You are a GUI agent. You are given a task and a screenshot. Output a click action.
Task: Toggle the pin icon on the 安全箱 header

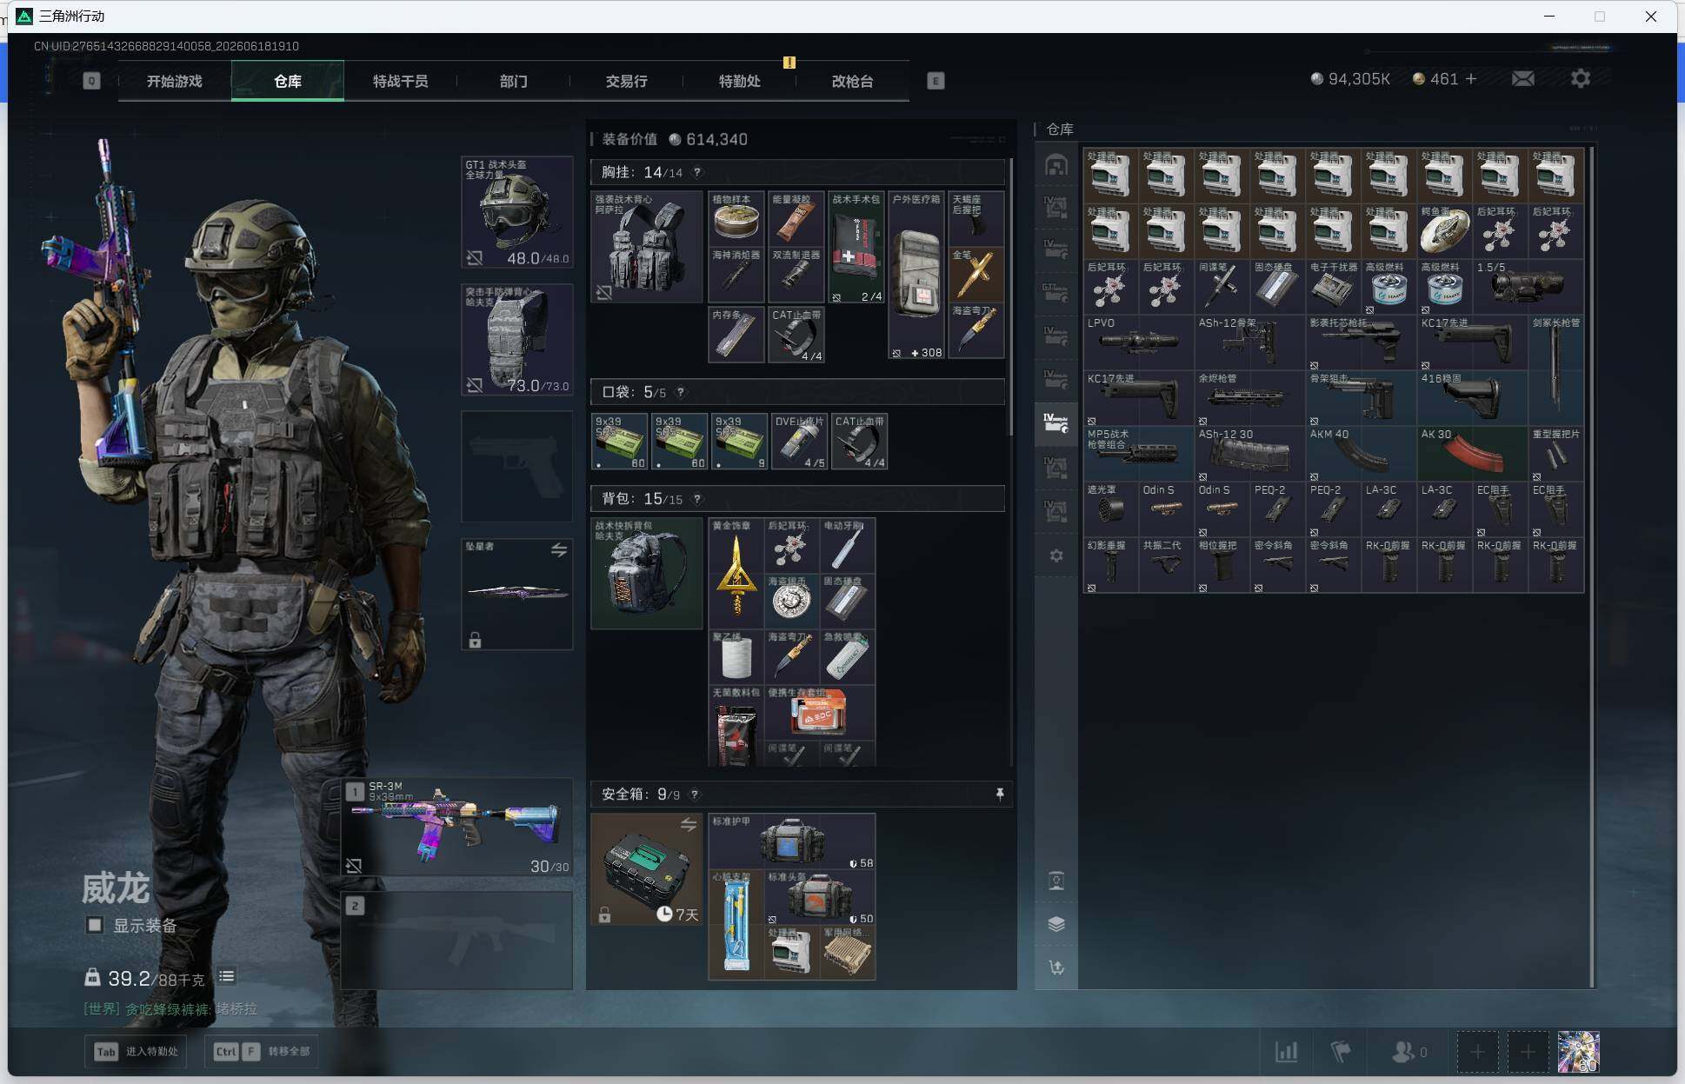coord(1000,794)
